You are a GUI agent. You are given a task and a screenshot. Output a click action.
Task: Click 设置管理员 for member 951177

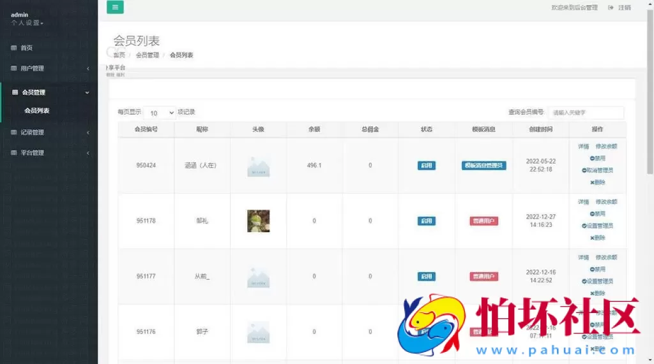pos(598,282)
